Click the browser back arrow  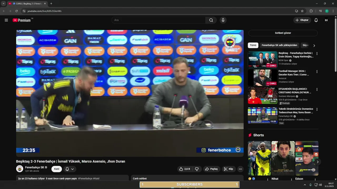pos(4,11)
